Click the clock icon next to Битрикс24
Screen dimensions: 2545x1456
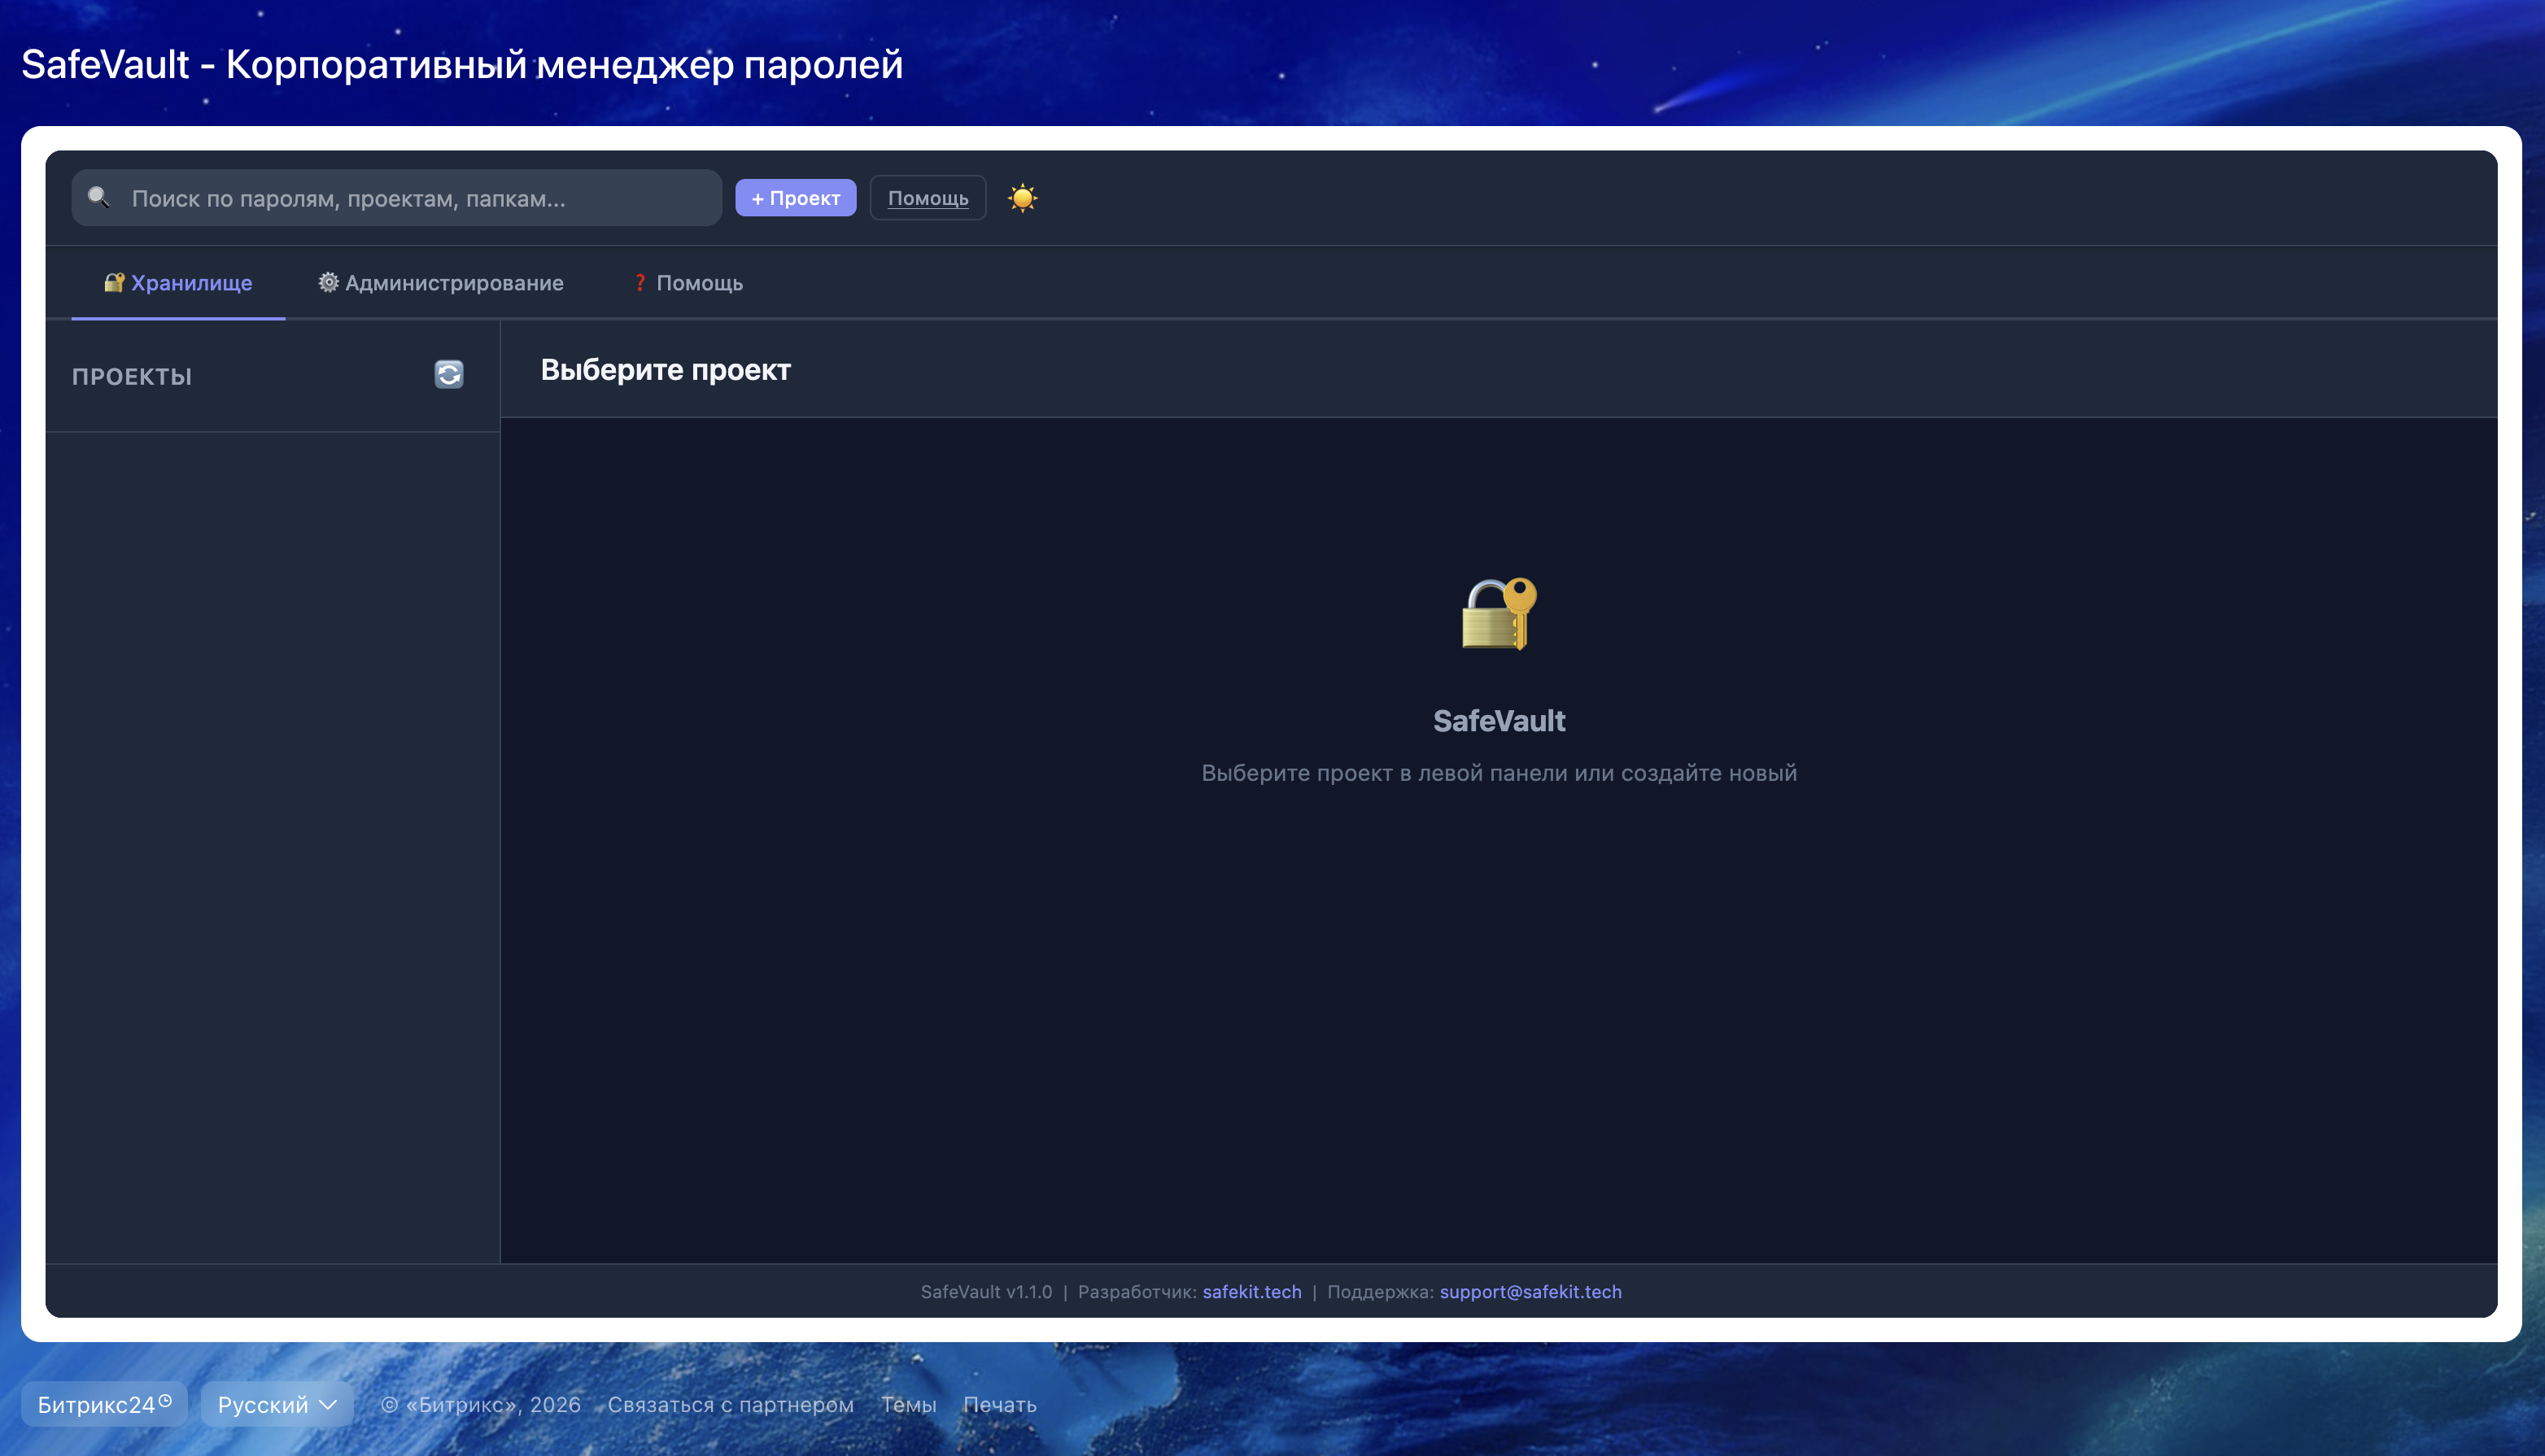[166, 1400]
